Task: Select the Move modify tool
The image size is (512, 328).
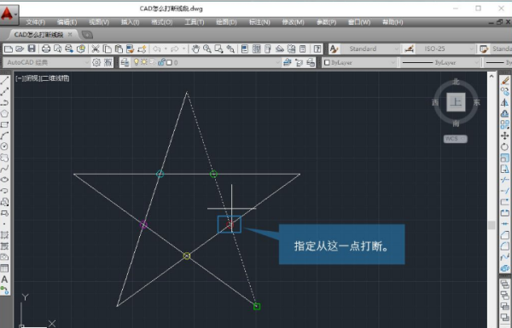Action: click(x=505, y=135)
